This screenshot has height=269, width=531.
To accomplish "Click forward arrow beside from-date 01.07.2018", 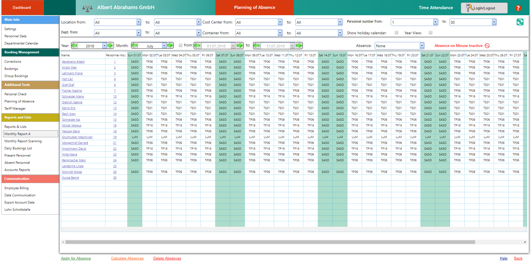I will tap(240, 46).
